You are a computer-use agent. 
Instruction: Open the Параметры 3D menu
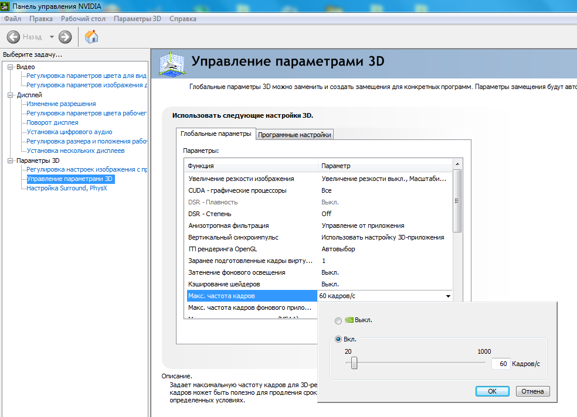pos(137,19)
